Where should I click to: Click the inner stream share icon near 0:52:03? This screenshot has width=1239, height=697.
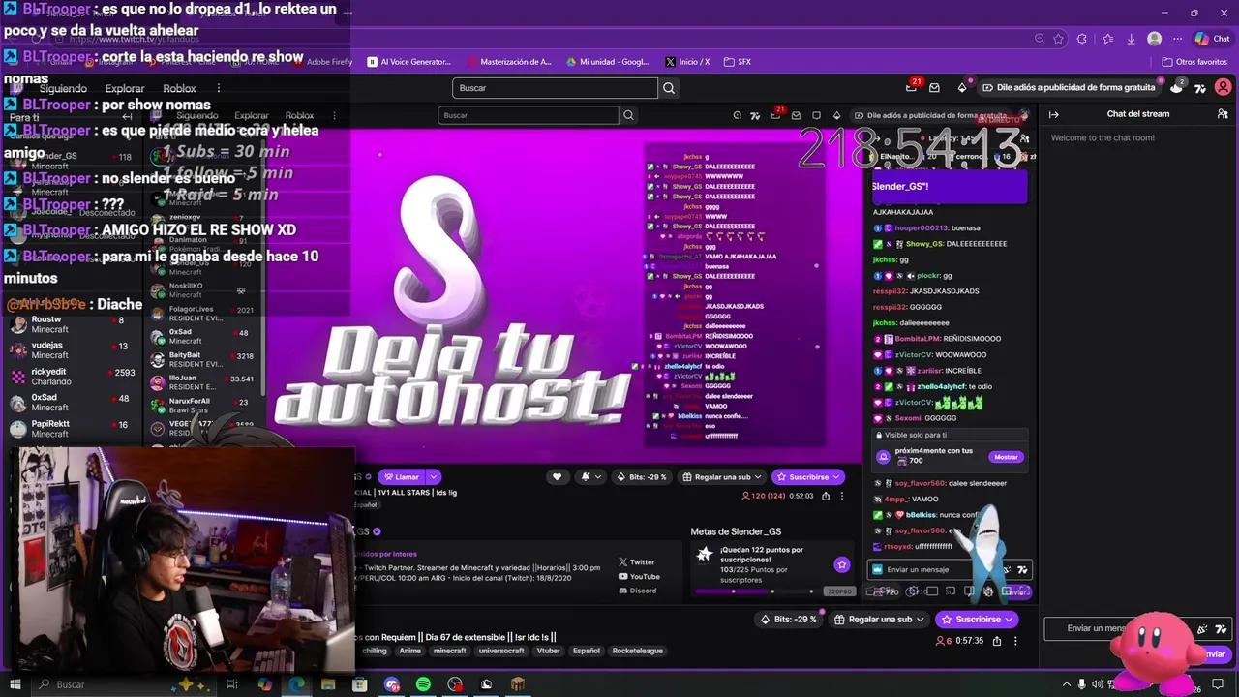826,496
